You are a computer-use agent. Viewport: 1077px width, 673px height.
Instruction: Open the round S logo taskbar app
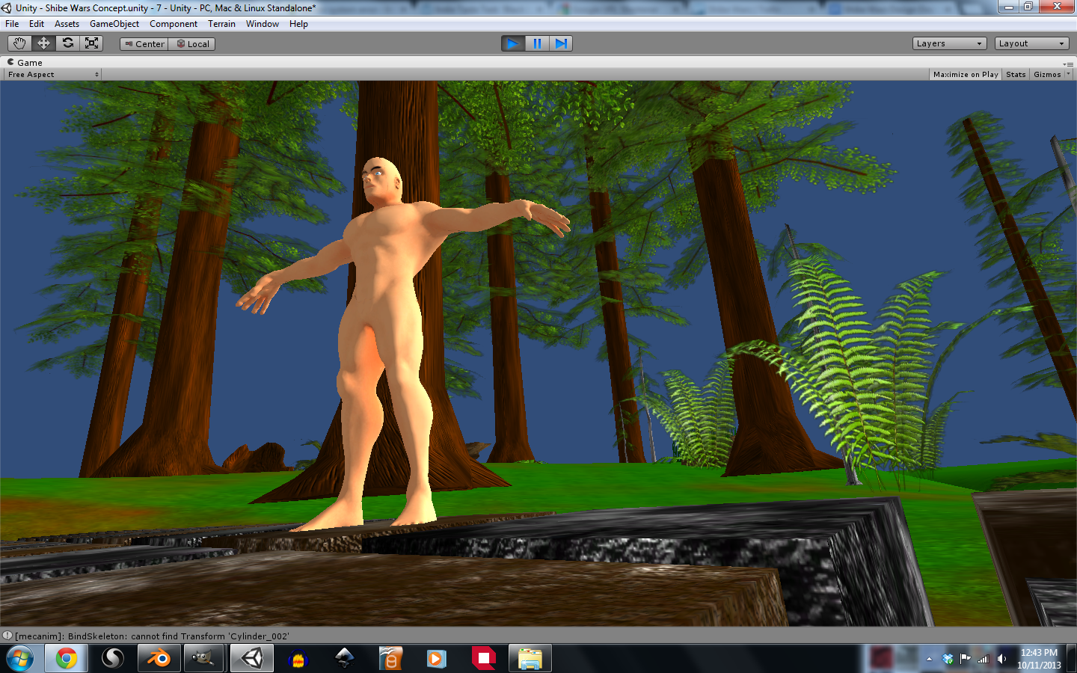[113, 659]
